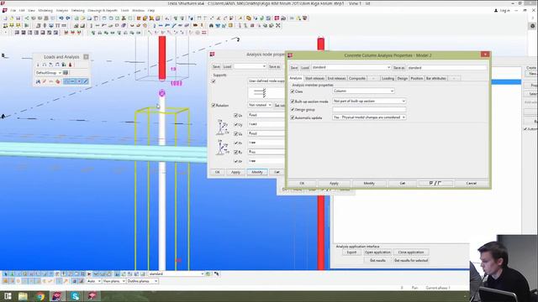This screenshot has width=538, height=302.
Task: Click the Save as name field in column dialog
Action: [446, 68]
